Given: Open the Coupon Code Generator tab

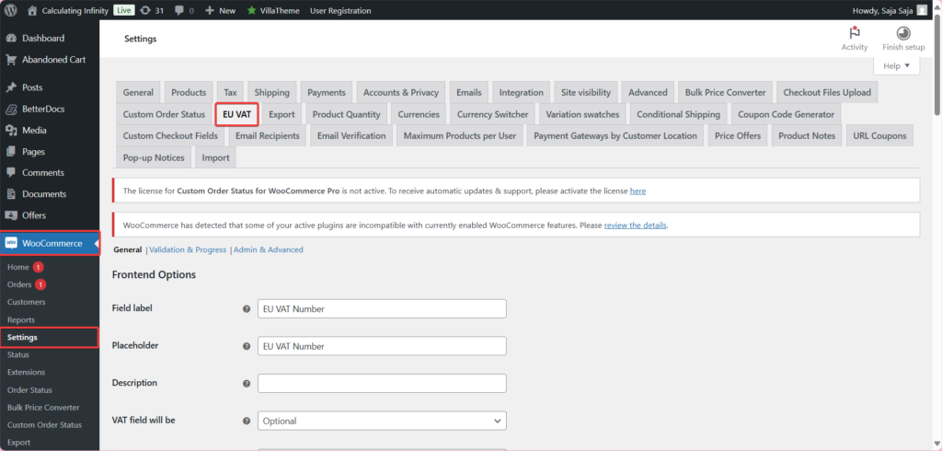Looking at the screenshot, I should (x=786, y=114).
